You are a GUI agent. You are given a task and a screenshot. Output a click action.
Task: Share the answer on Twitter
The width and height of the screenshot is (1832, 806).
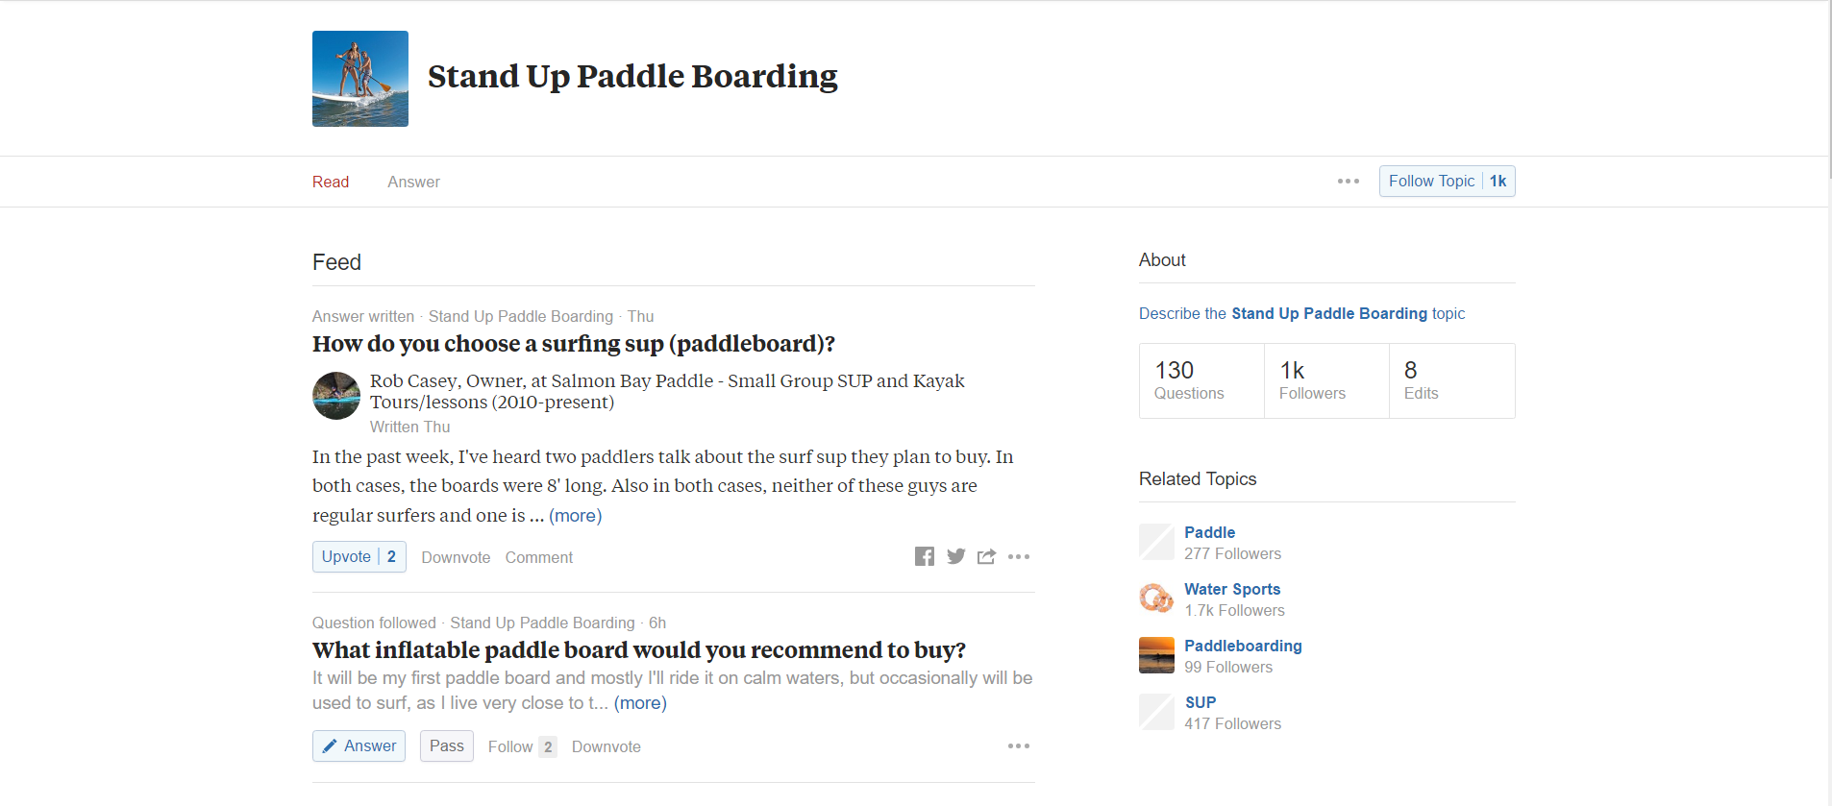tap(955, 556)
